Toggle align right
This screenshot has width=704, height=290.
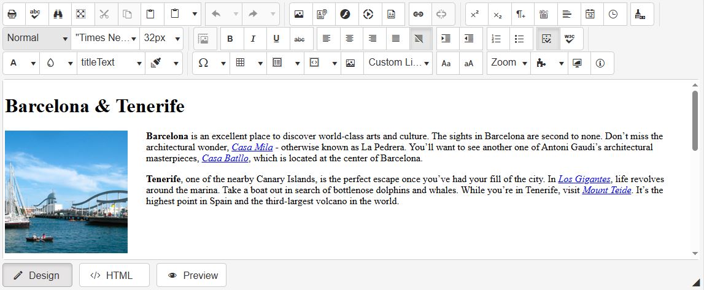click(x=373, y=39)
